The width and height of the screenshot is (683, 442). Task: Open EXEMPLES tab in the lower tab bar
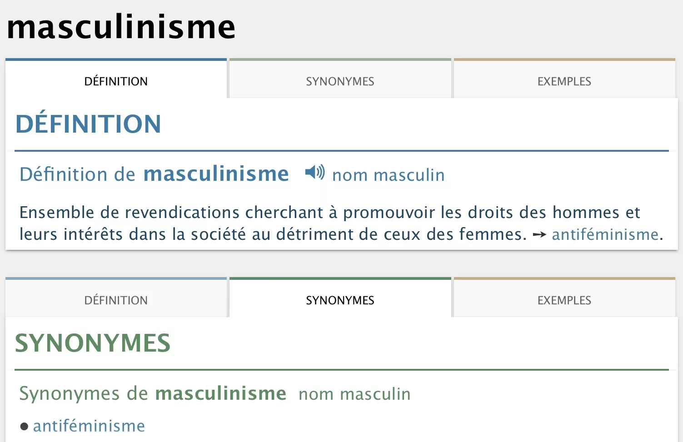(564, 300)
